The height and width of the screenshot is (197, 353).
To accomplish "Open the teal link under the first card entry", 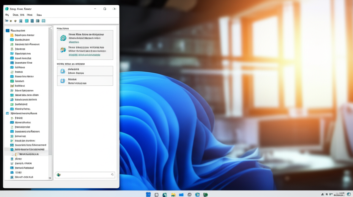I will coord(74,42).
